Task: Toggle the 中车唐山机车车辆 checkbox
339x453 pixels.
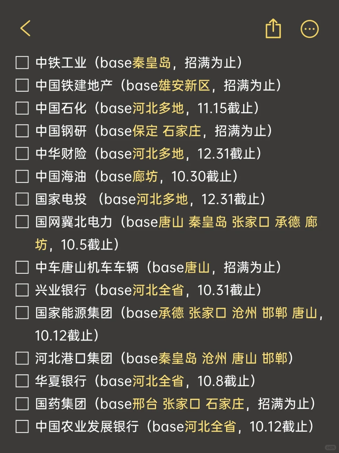Action: (x=22, y=267)
